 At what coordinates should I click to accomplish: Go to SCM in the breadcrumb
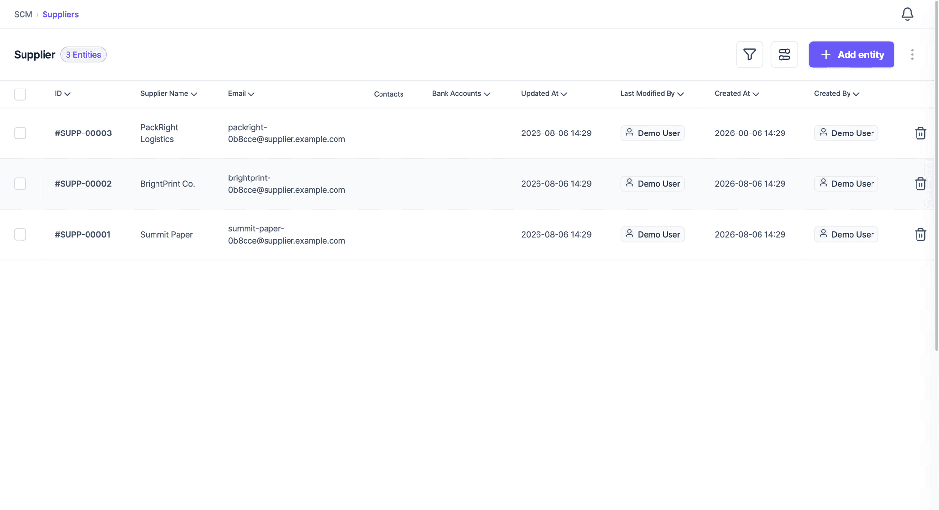click(23, 14)
